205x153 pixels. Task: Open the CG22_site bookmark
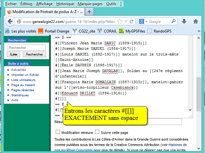(x=84, y=31)
